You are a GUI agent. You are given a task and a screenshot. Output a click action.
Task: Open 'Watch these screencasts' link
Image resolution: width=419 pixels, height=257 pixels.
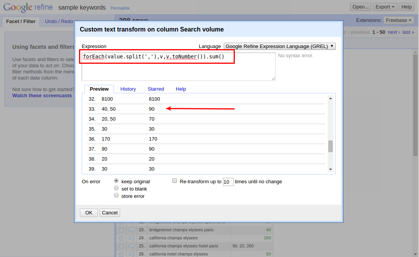point(42,96)
